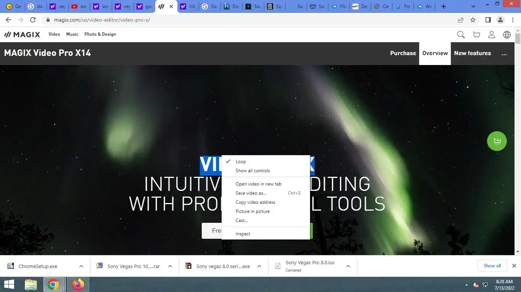
Task: Open the taskbar clock and date
Action: click(x=503, y=285)
